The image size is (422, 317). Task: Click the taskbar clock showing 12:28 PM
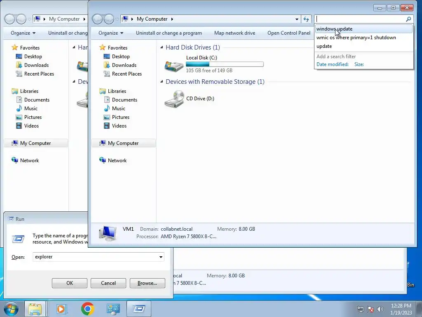[x=401, y=309]
